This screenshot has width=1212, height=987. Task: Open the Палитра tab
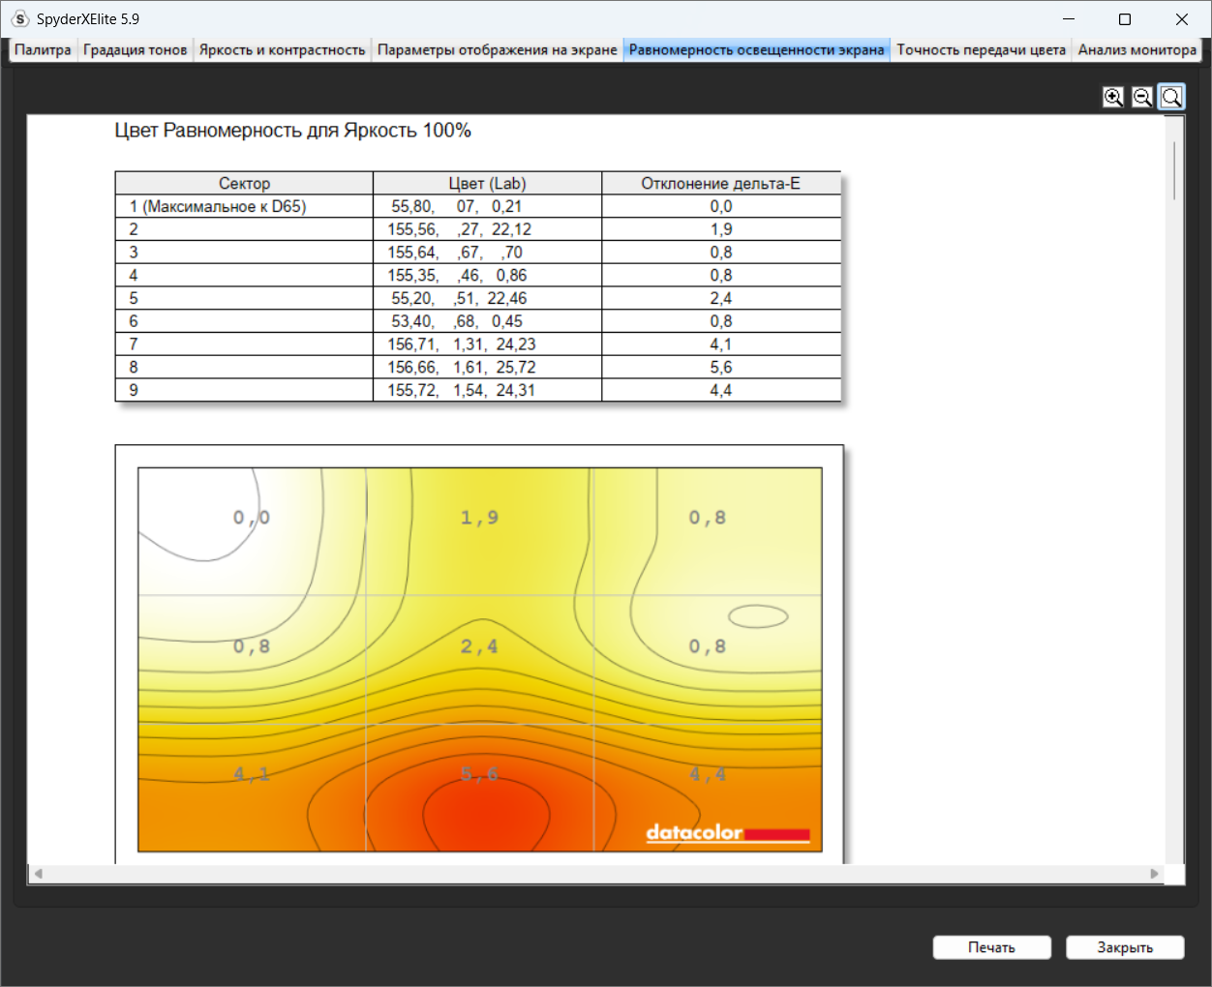43,50
